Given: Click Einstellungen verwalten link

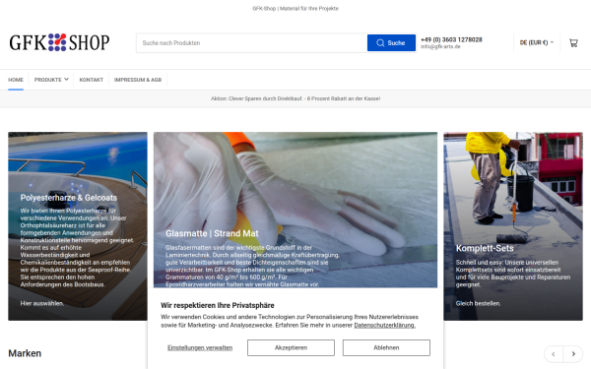Looking at the screenshot, I should click(200, 347).
